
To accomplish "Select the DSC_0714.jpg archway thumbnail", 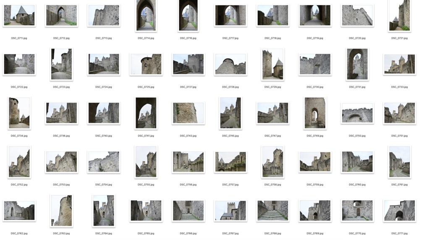I will coord(146,16).
